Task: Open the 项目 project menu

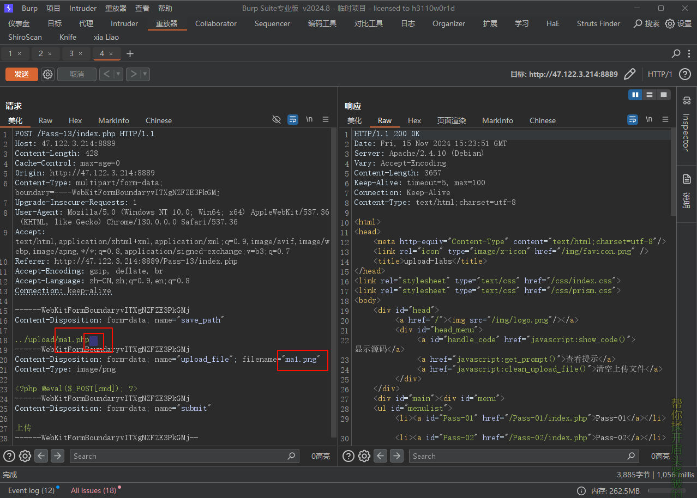Action: click(x=53, y=8)
